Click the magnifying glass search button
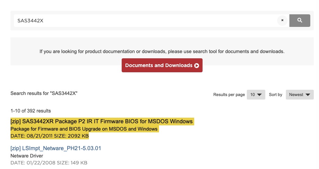The width and height of the screenshot is (319, 169). [300, 20]
